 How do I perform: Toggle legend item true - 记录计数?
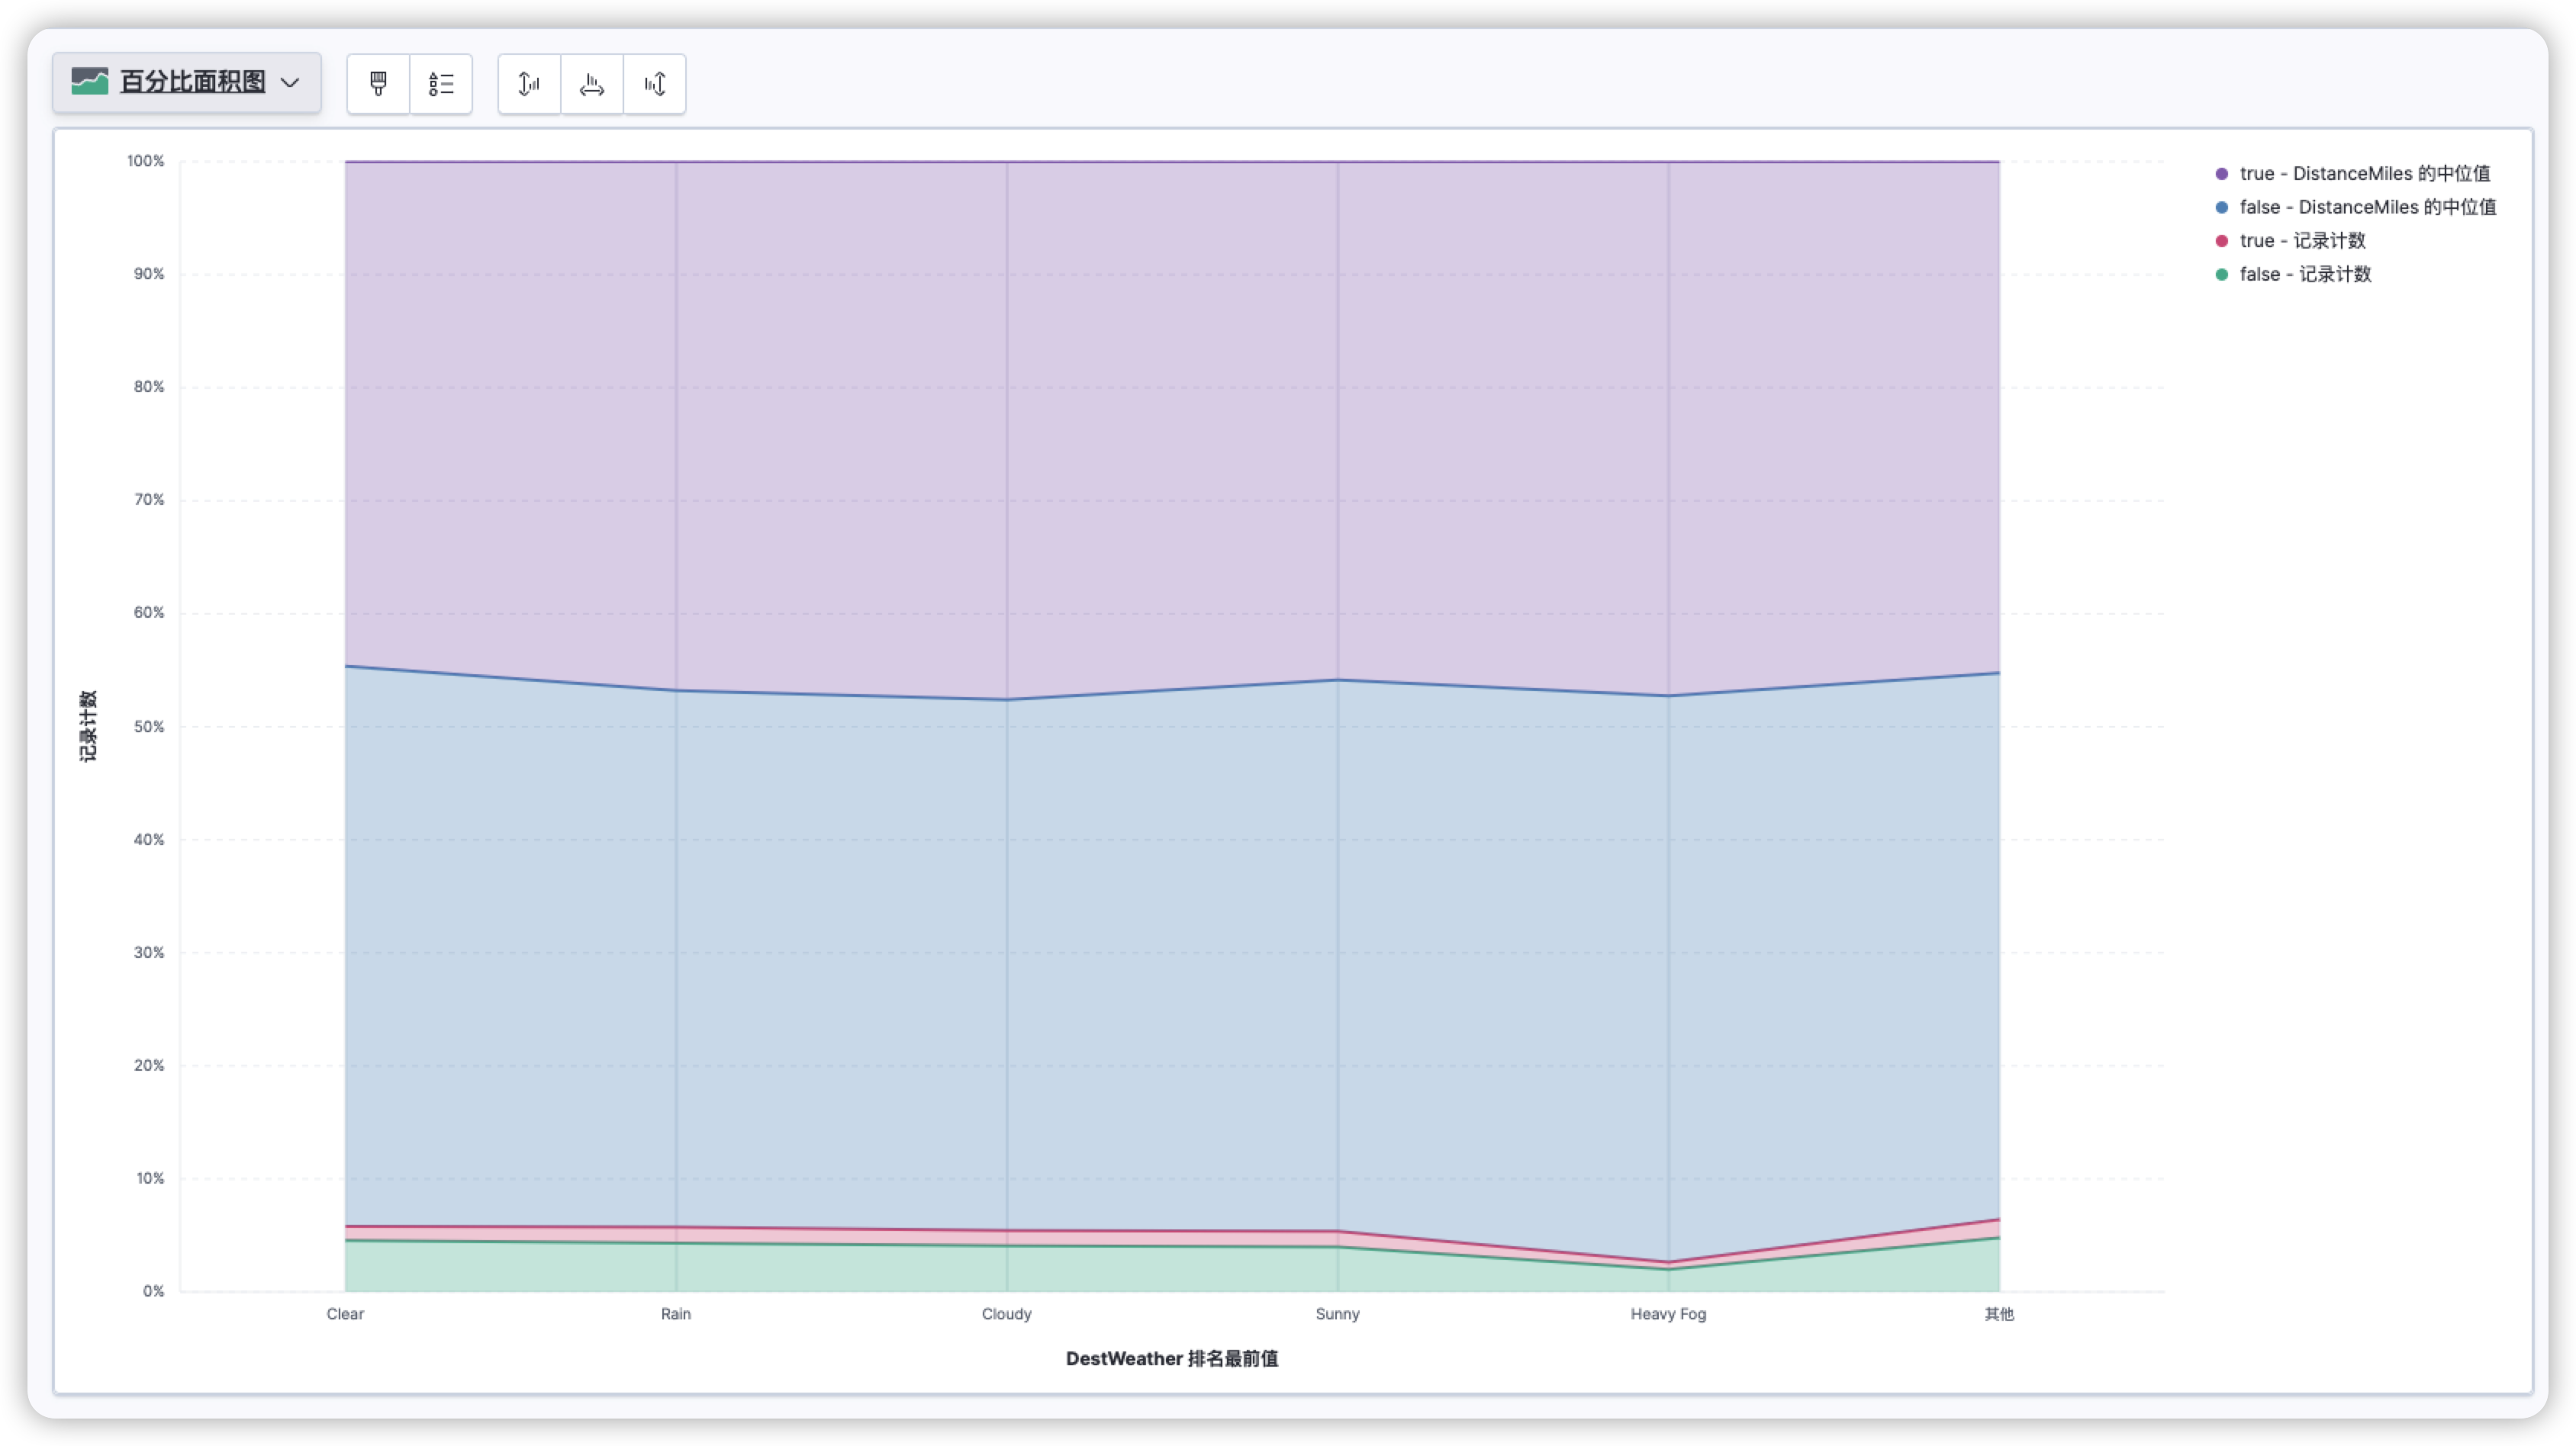tap(2302, 241)
